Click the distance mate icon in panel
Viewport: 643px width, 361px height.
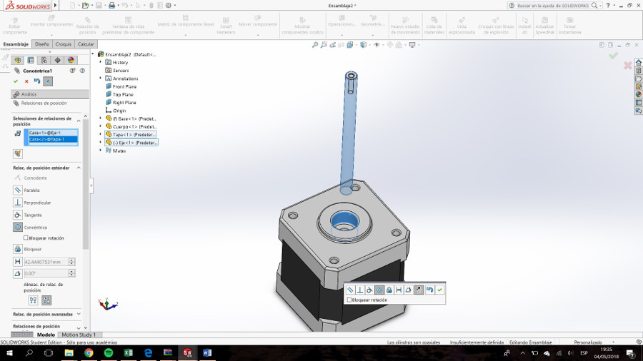pyautogui.click(x=18, y=262)
